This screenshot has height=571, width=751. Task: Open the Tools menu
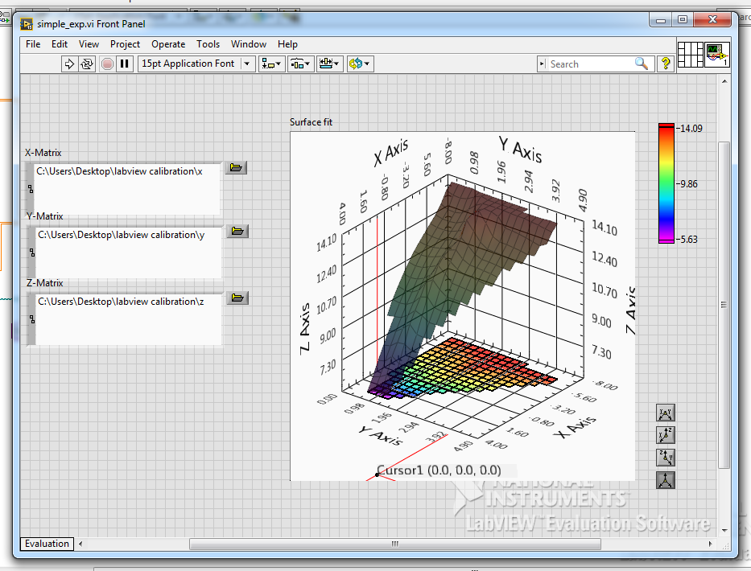pyautogui.click(x=208, y=44)
